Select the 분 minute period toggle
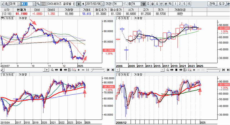Viewport: 230px width, 125px height. (166, 4)
